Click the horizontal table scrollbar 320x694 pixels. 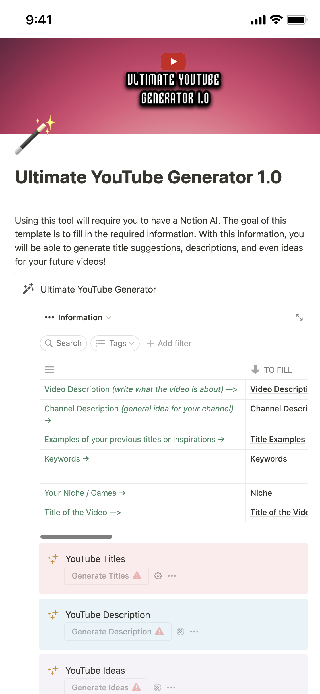click(76, 537)
